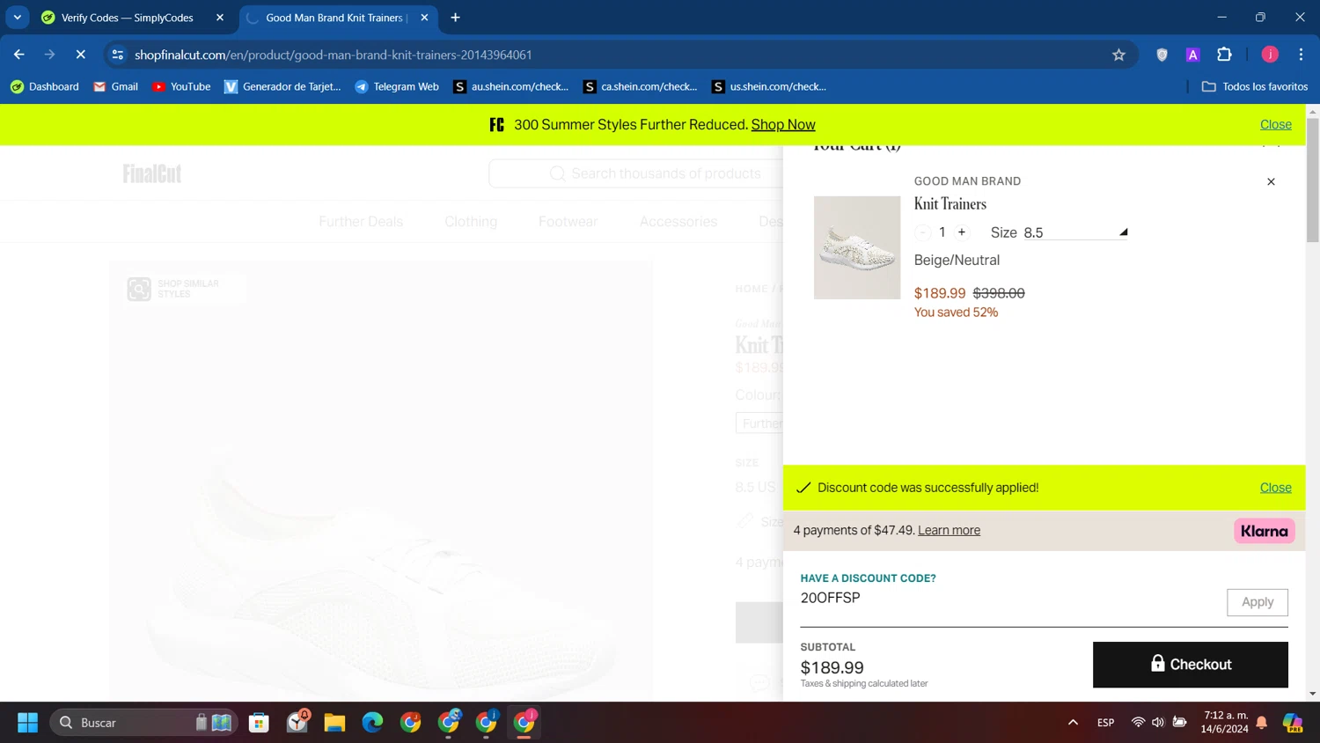The height and width of the screenshot is (743, 1320).
Task: Click the taskbar Buscar search box
Action: click(x=144, y=723)
